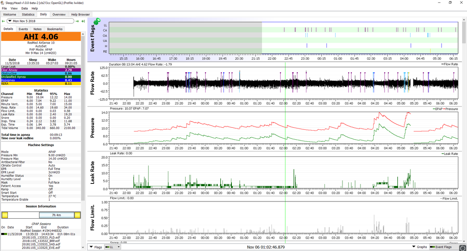
Task: Open the date picker for Mon Nov 5 2018
Action: tap(10, 21)
